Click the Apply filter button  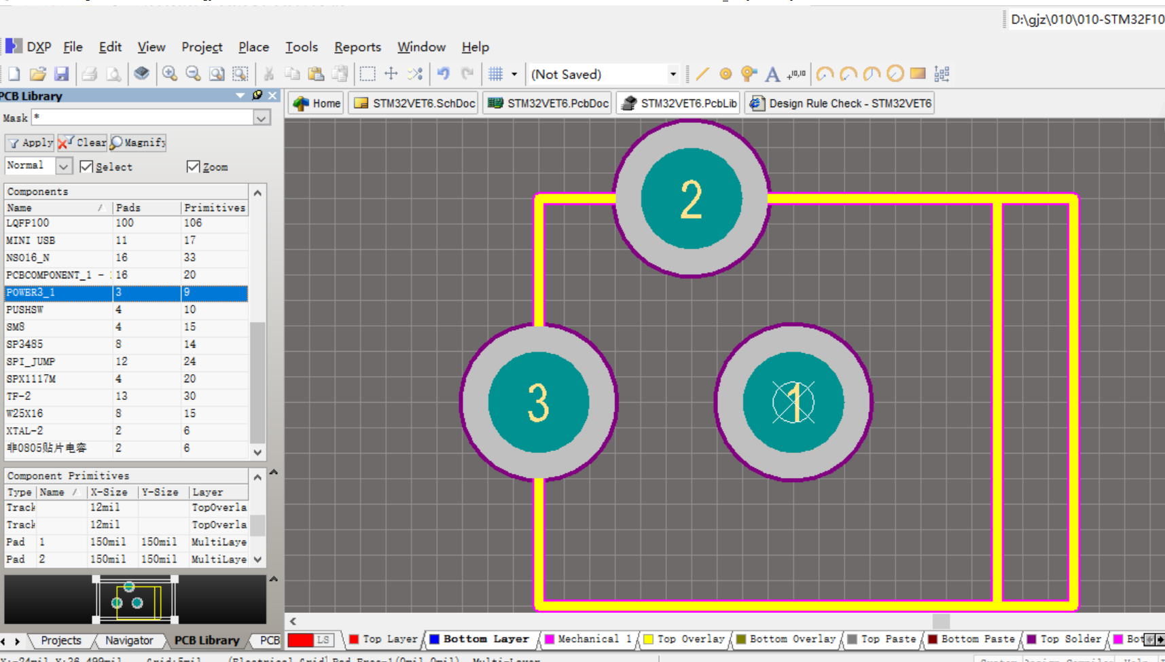30,143
